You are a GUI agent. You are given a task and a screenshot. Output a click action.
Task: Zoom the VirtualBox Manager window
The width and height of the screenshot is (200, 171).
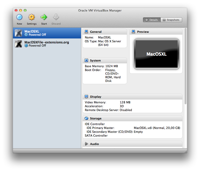pyautogui.click(x=25, y=10)
